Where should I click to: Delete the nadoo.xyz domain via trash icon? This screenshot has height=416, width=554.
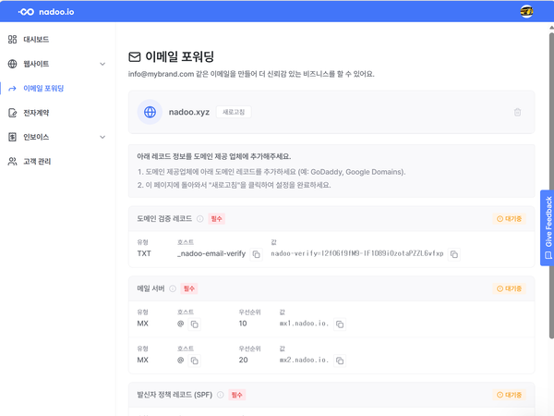coord(517,112)
